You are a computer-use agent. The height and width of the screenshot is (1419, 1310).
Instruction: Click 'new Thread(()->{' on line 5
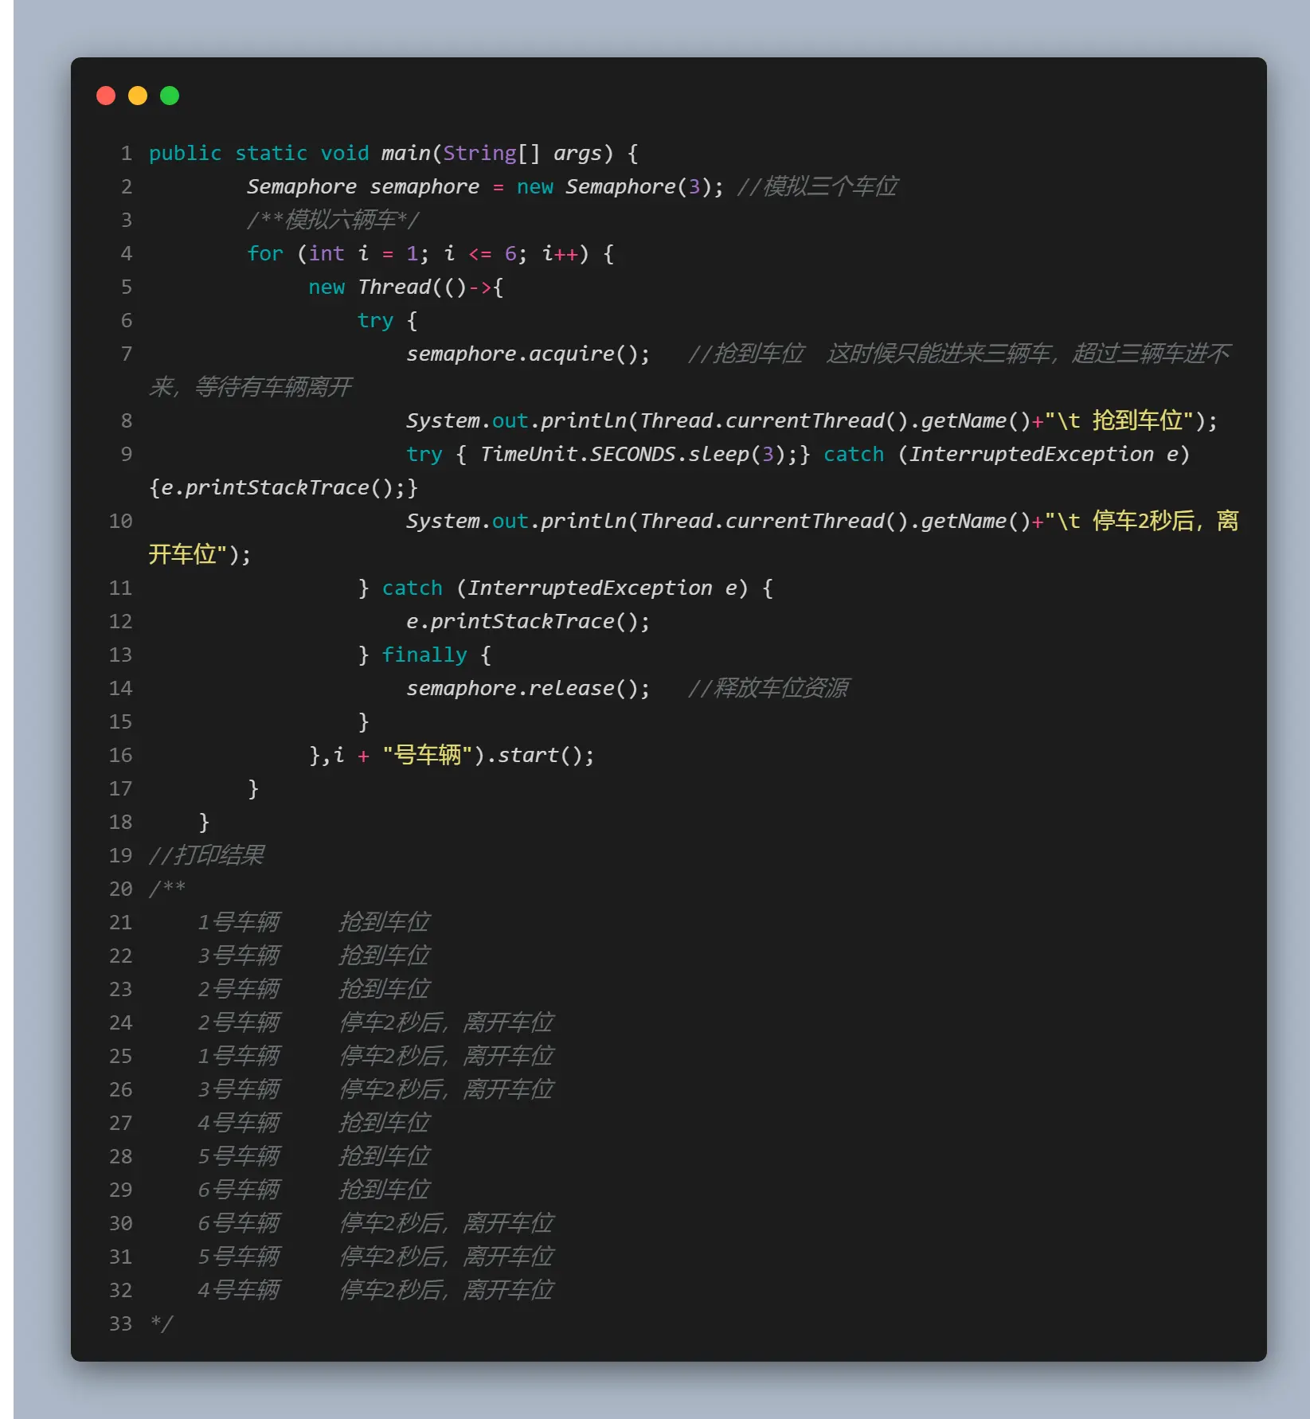point(406,287)
